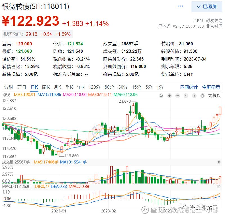Click the 2023-01 date axis label
The height and width of the screenshot is (217, 225).
click(x=59, y=211)
